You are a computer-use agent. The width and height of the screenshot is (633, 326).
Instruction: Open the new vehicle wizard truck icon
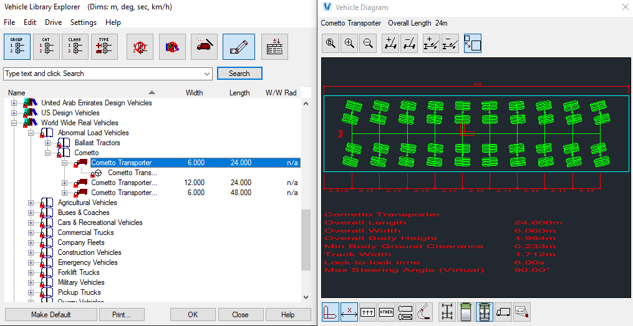tap(205, 47)
